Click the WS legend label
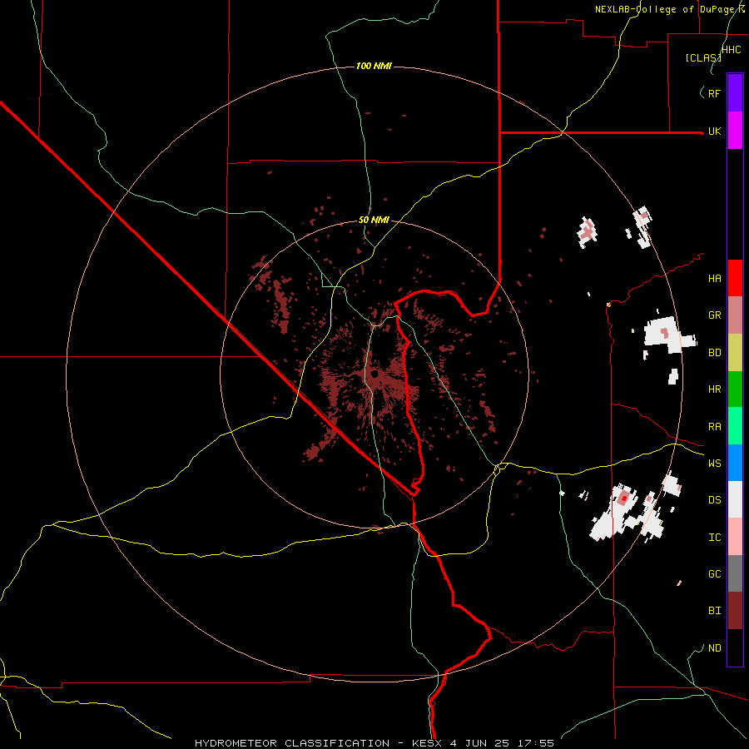This screenshot has width=749, height=749. pos(714,464)
